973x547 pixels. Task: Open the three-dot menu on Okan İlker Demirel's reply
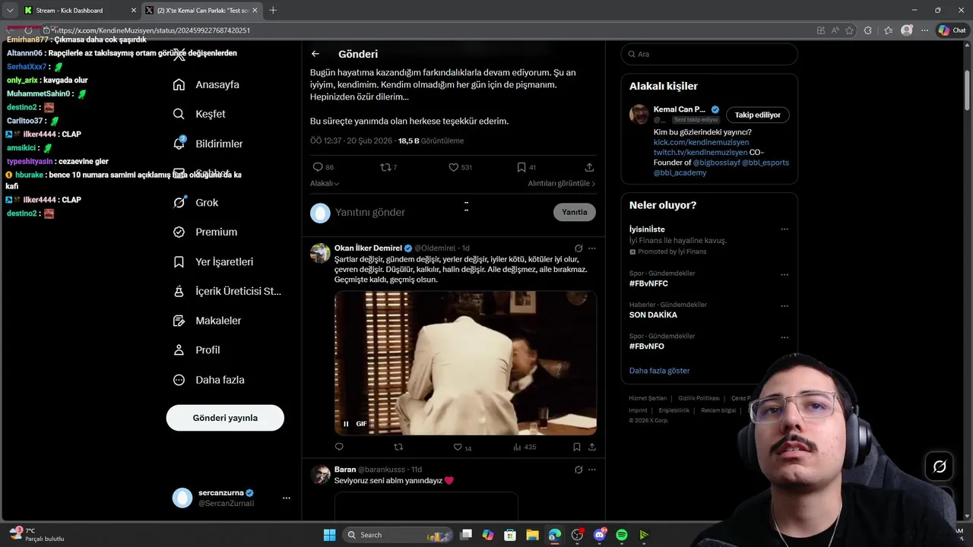click(x=592, y=248)
